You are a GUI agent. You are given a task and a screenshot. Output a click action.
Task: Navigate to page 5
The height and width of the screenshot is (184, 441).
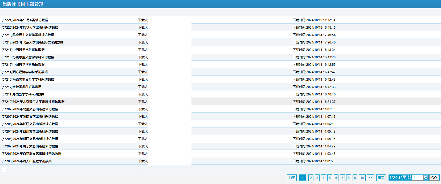click(330, 178)
